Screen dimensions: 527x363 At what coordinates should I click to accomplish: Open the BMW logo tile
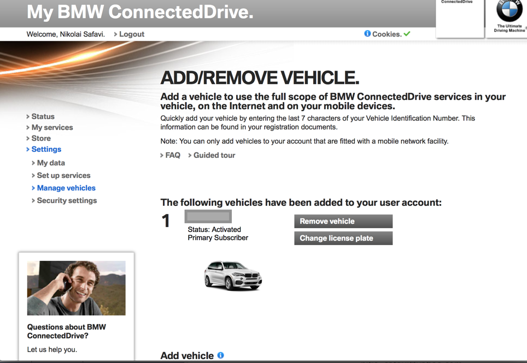tap(507, 18)
